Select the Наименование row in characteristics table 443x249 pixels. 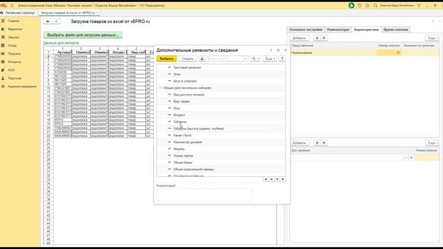[x=365, y=53]
